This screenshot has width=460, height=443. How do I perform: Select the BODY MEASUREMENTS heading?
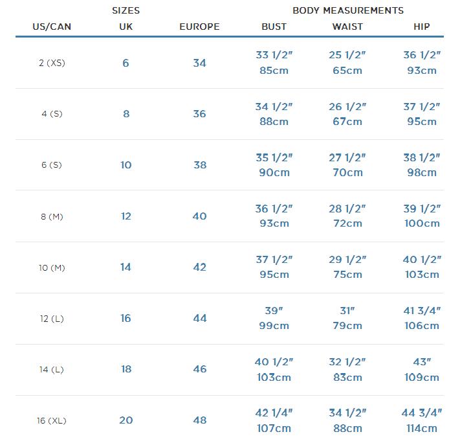[348, 10]
